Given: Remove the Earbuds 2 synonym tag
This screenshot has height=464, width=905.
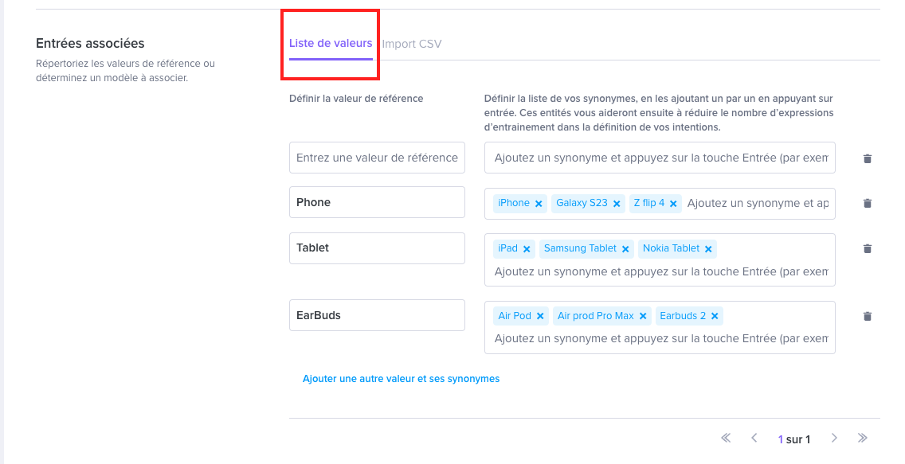Looking at the screenshot, I should 715,316.
